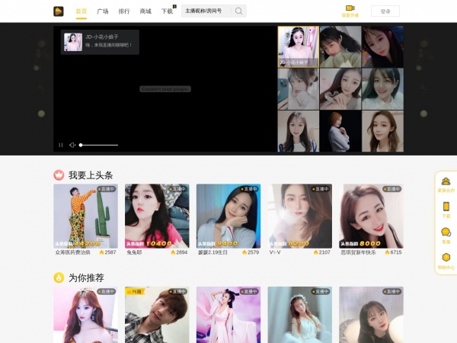Open the 媛媛2.19生日 stream card image

pos(228,216)
